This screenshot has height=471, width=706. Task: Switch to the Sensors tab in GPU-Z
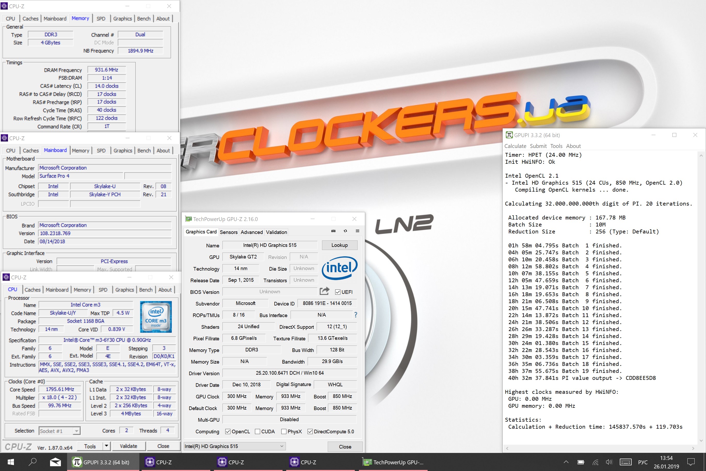[x=228, y=232]
